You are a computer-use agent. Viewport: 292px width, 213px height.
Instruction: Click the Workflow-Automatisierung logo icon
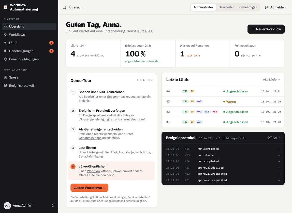click(x=6, y=7)
